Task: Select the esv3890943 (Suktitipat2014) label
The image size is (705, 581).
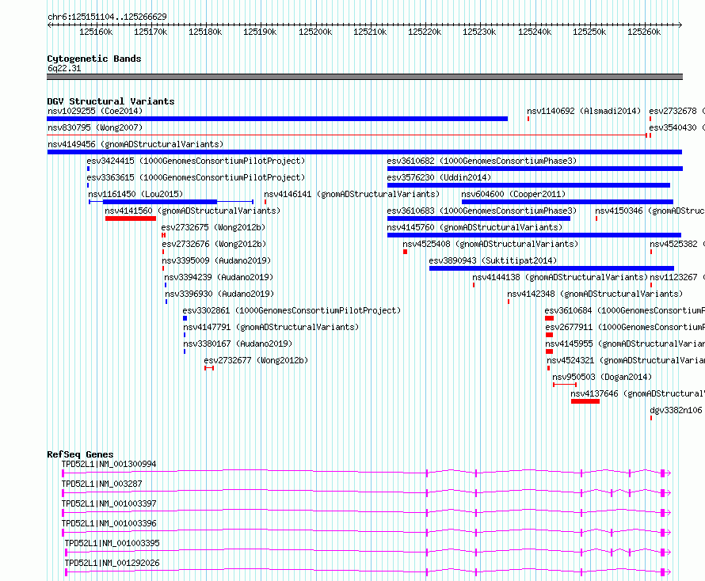Action: point(493,260)
